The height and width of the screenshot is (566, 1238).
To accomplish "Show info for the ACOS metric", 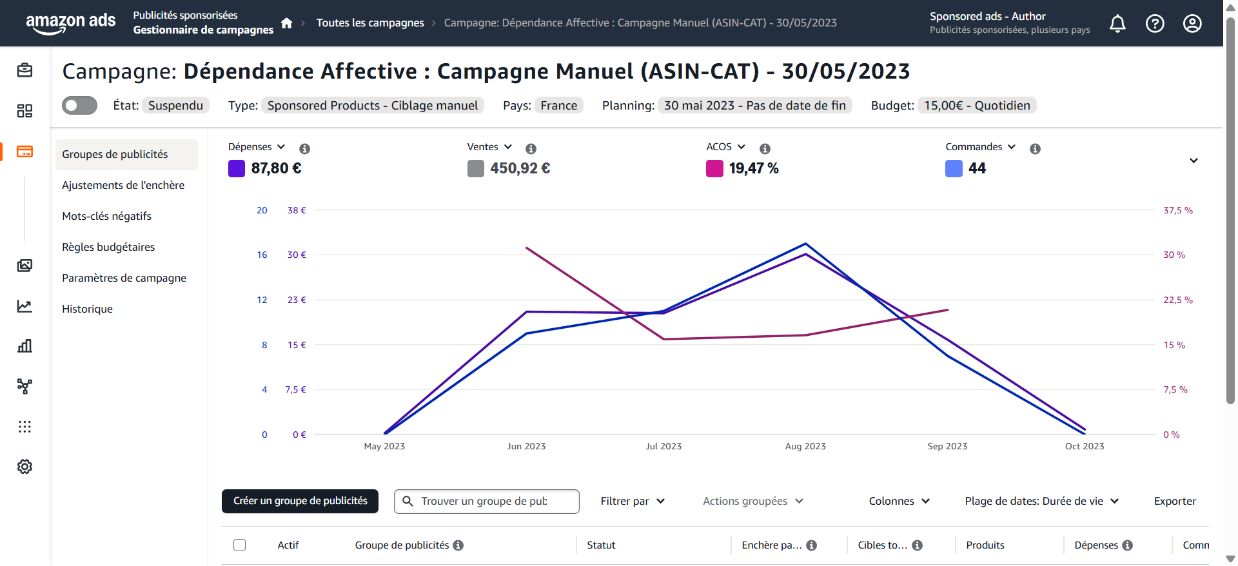I will click(x=765, y=149).
